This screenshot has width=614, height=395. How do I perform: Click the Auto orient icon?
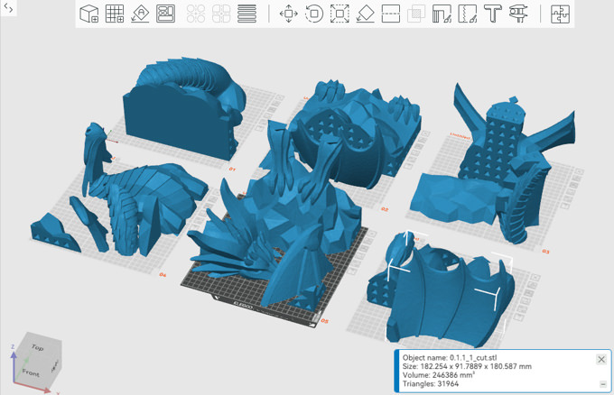pyautogui.click(x=140, y=14)
